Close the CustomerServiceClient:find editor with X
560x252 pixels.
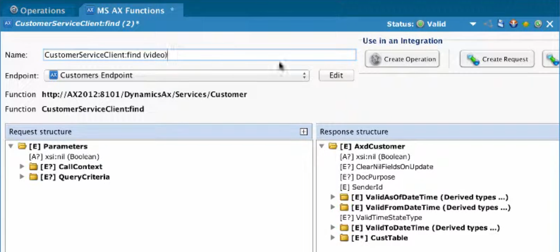click(x=550, y=24)
